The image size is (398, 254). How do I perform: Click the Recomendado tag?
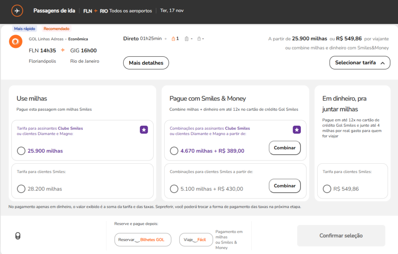pos(56,29)
